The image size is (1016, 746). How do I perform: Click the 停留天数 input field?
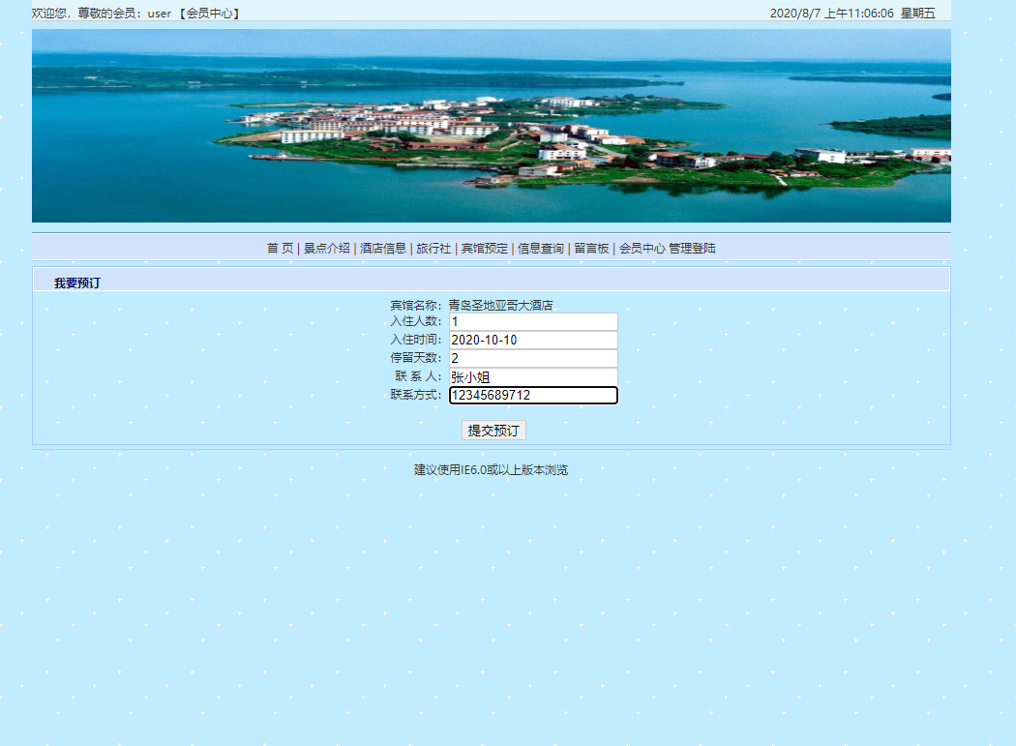[x=532, y=358]
